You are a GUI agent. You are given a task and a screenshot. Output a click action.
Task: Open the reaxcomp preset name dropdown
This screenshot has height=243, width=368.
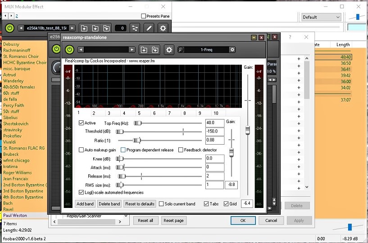106,49
